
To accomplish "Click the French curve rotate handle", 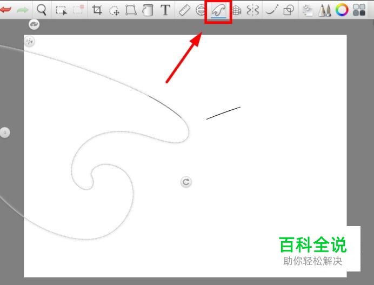I will [x=186, y=182].
